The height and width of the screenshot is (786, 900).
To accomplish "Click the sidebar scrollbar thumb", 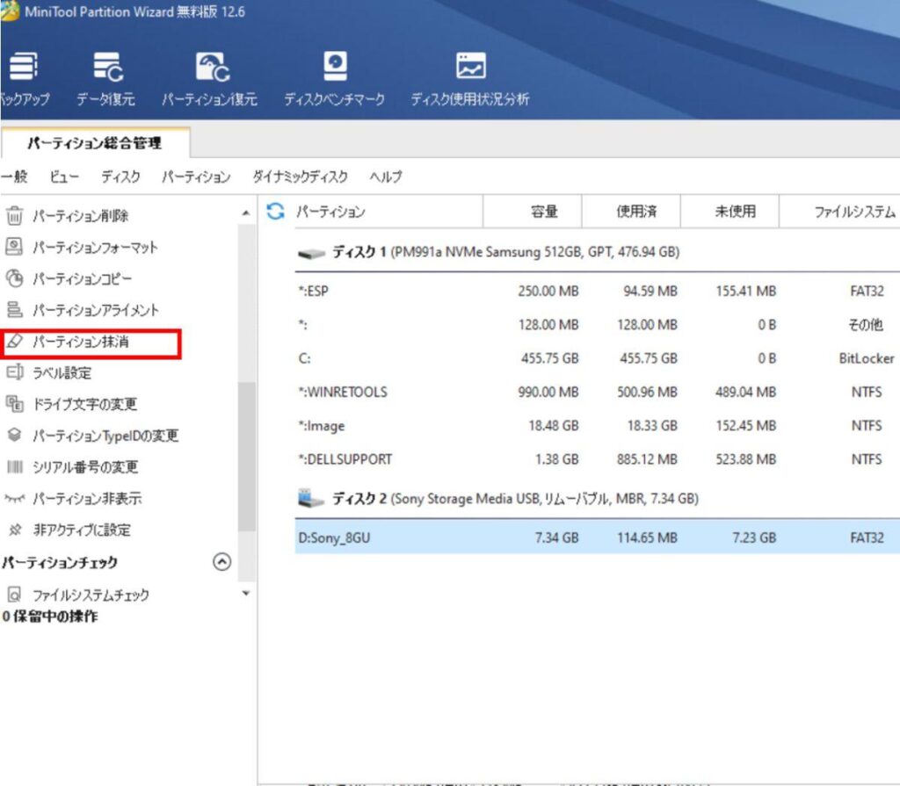I will click(x=247, y=458).
